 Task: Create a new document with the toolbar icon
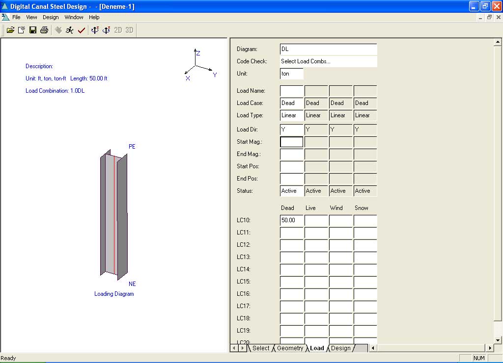(x=22, y=30)
